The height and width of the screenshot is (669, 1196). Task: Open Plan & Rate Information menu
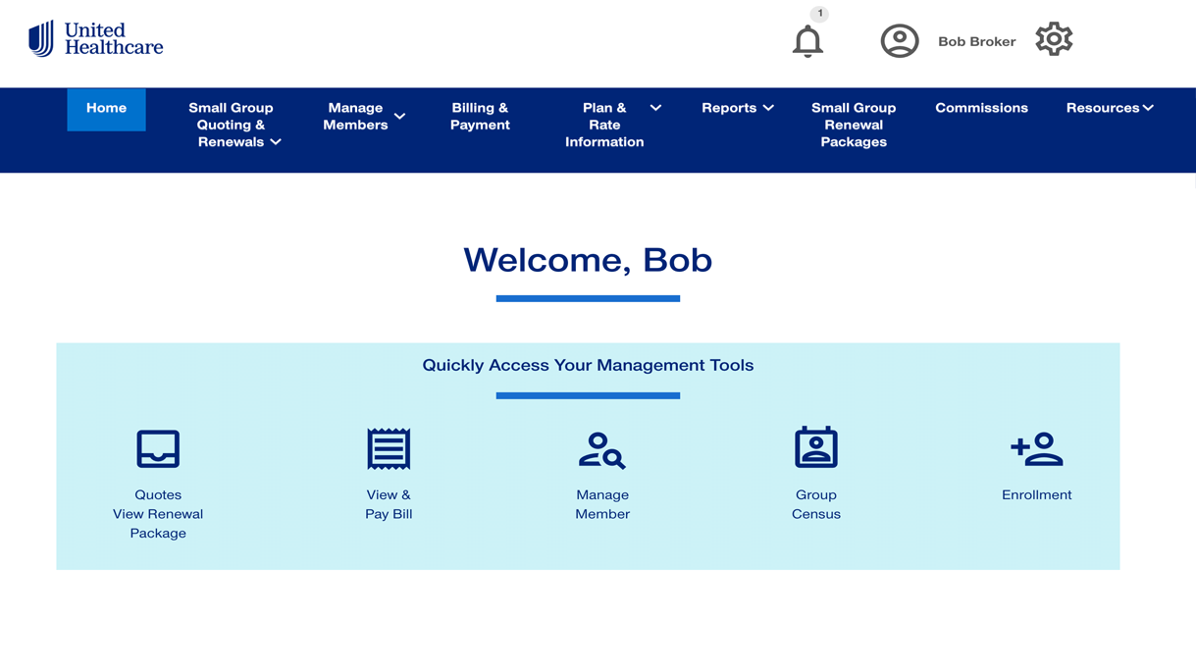coord(613,125)
